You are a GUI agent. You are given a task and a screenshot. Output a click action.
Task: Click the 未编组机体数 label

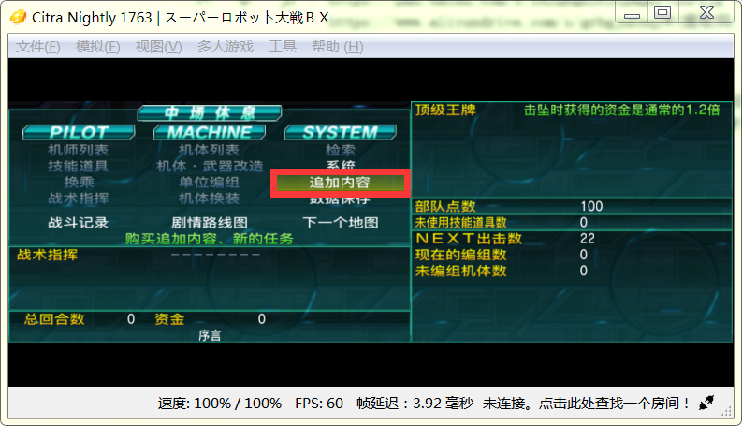461,271
